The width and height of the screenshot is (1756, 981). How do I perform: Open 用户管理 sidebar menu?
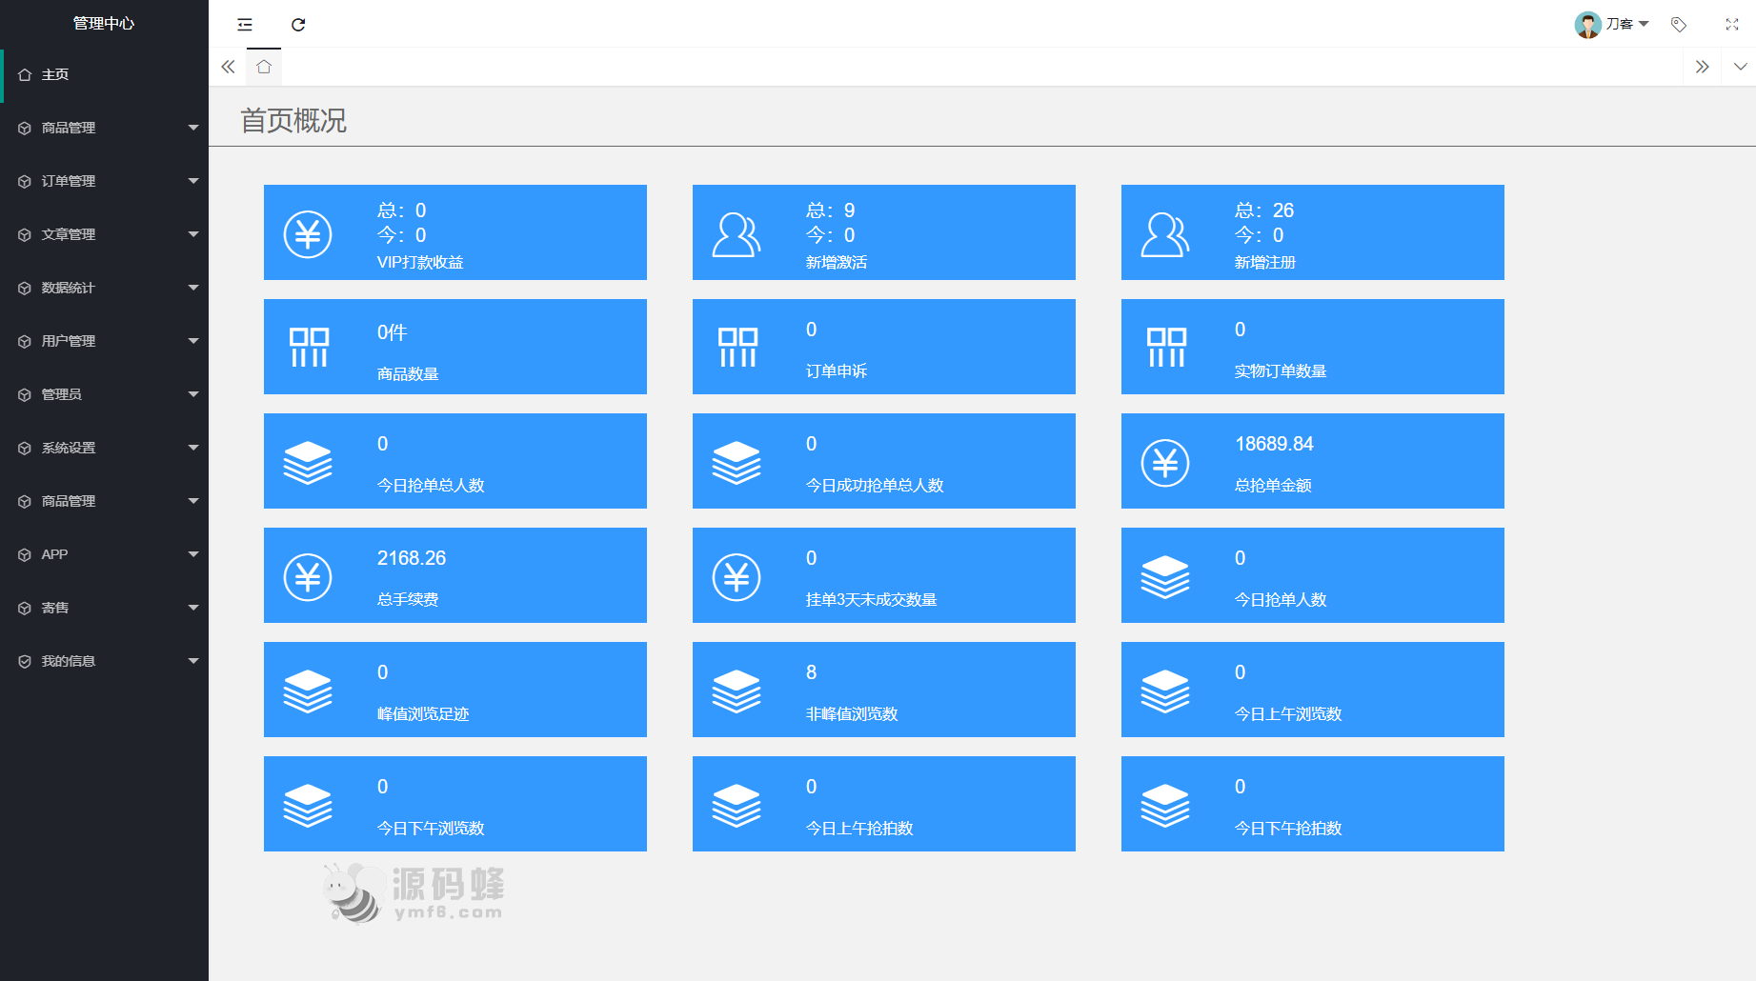pos(104,341)
